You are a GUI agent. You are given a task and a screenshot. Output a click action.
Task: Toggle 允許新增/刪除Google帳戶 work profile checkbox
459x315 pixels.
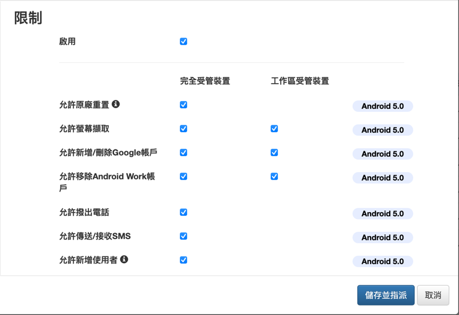coord(274,152)
